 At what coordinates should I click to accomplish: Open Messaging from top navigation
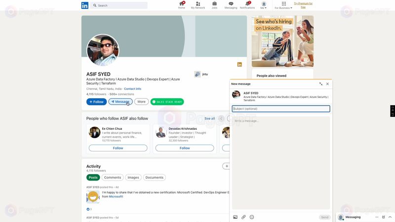(x=231, y=5)
